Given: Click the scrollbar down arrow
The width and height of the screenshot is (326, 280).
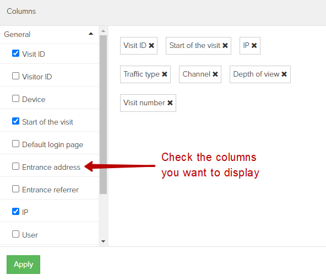Looking at the screenshot, I should [103, 241].
